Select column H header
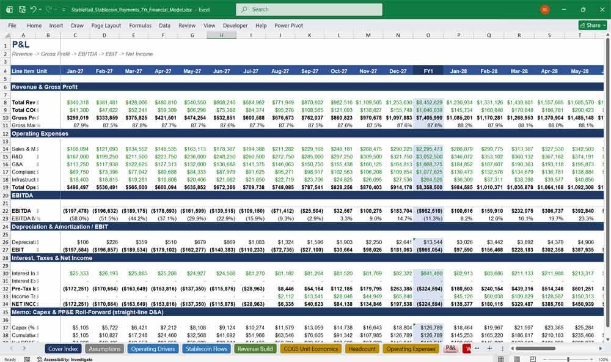 coord(221,35)
